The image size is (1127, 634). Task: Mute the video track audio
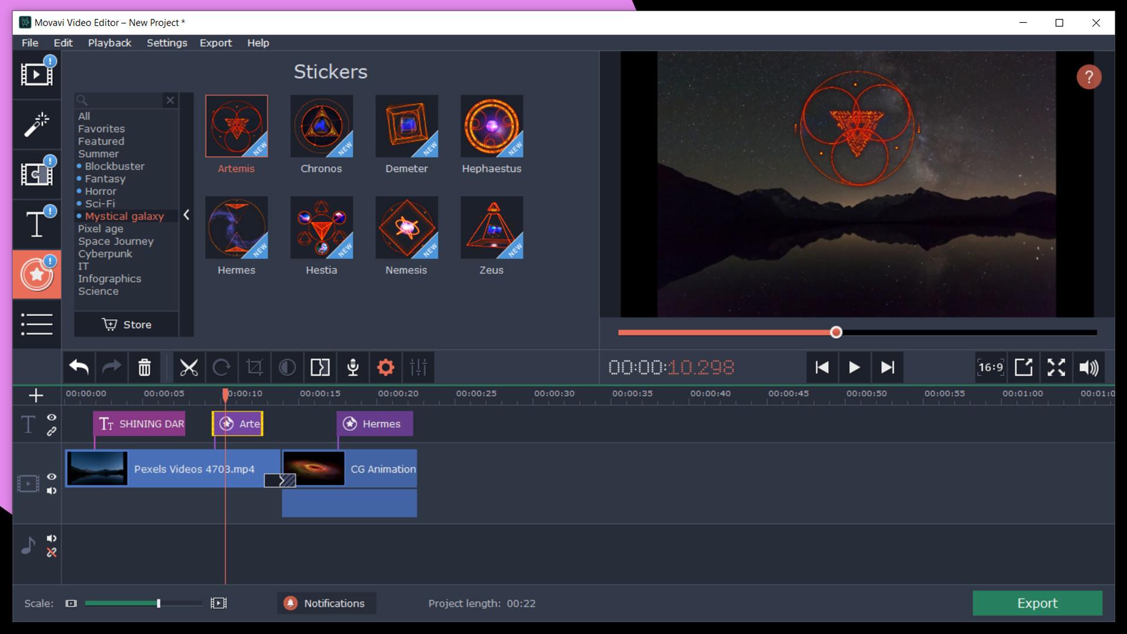[52, 491]
